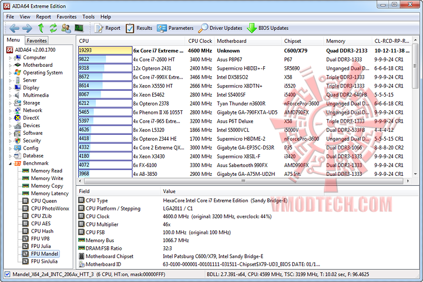423x282 pixels.
Task: Open the Report menu
Action: pos(43,16)
